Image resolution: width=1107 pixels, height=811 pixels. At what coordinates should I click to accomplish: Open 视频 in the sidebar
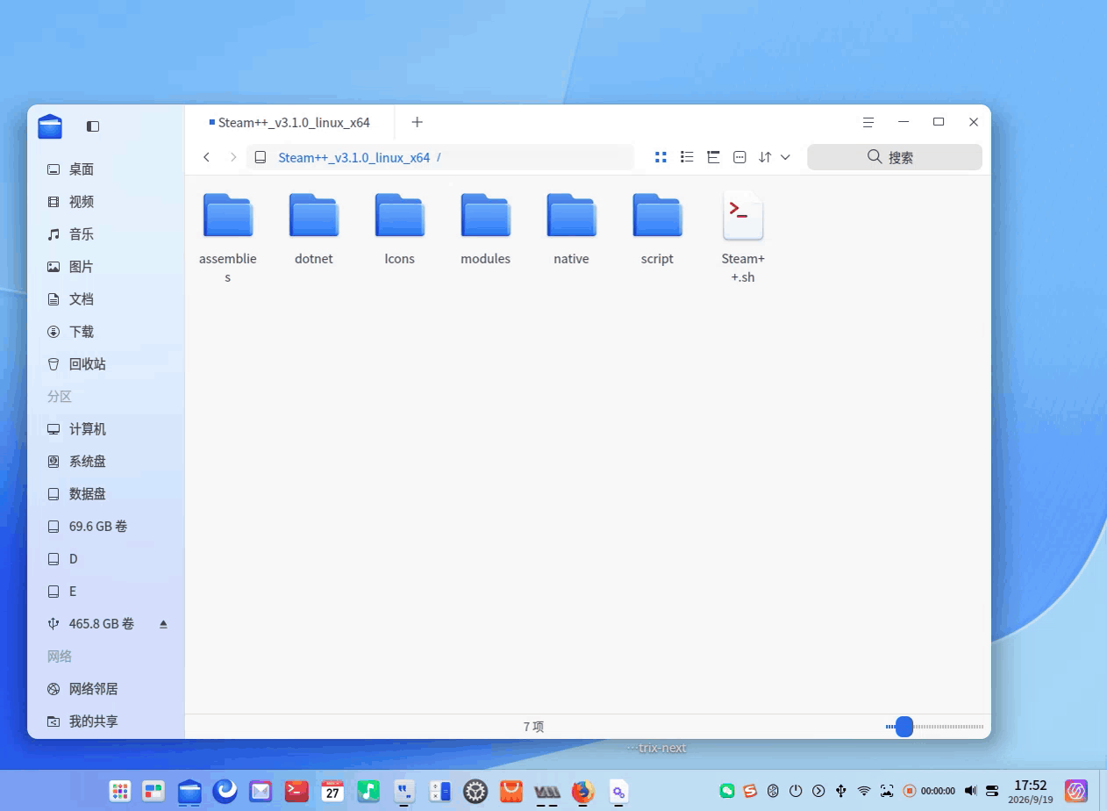[x=106, y=202]
